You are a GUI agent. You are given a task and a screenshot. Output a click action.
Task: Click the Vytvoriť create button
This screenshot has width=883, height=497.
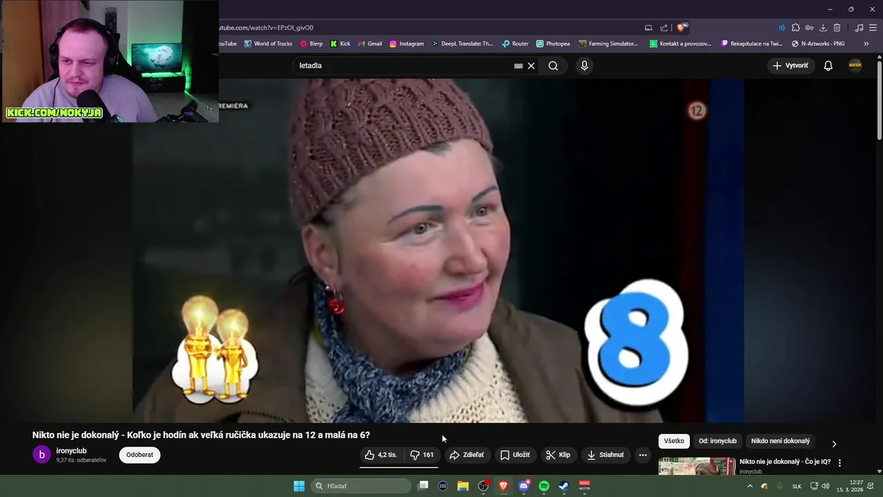pos(791,66)
